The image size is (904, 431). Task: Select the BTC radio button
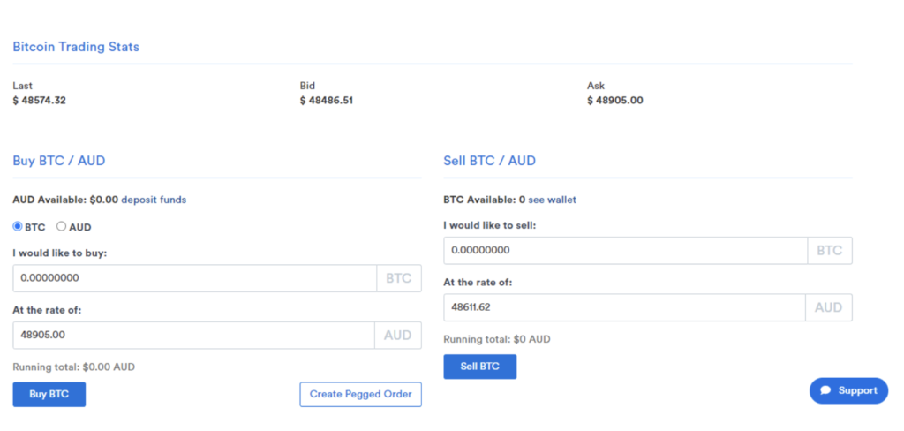click(18, 227)
